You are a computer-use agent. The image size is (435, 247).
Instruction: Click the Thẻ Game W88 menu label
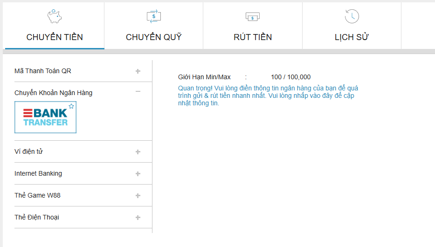pyautogui.click(x=37, y=195)
